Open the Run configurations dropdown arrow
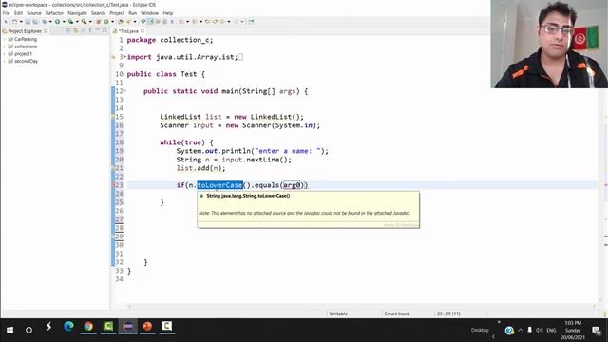608x342 pixels. (x=64, y=22)
